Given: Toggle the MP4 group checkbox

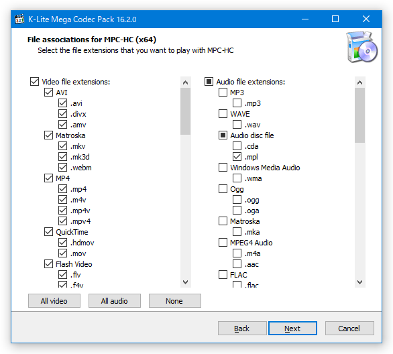Looking at the screenshot, I should (x=48, y=178).
